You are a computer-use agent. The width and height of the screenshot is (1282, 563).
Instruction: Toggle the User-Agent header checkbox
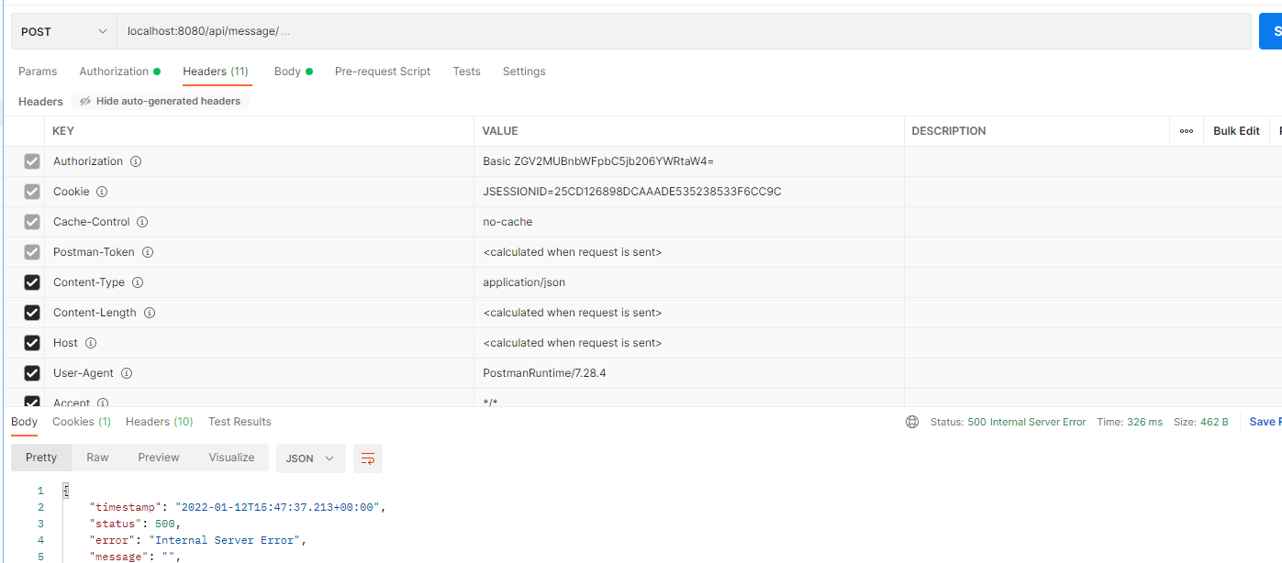[32, 373]
